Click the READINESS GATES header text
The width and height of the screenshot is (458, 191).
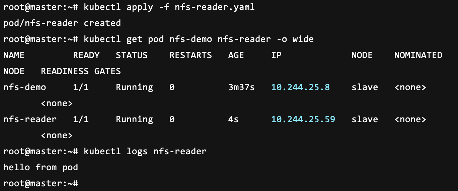[81, 71]
